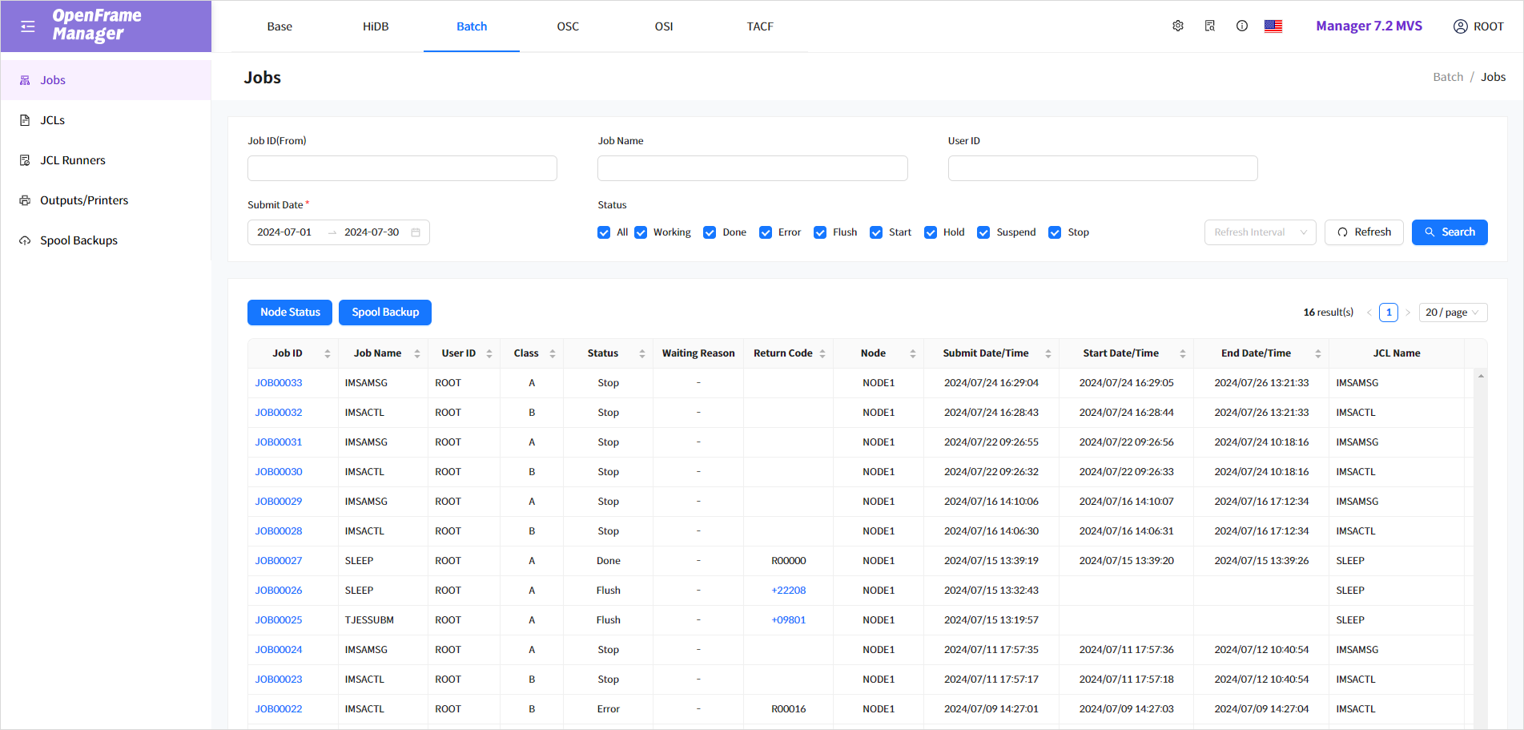Click the Search button
This screenshot has width=1524, height=730.
coord(1450,232)
